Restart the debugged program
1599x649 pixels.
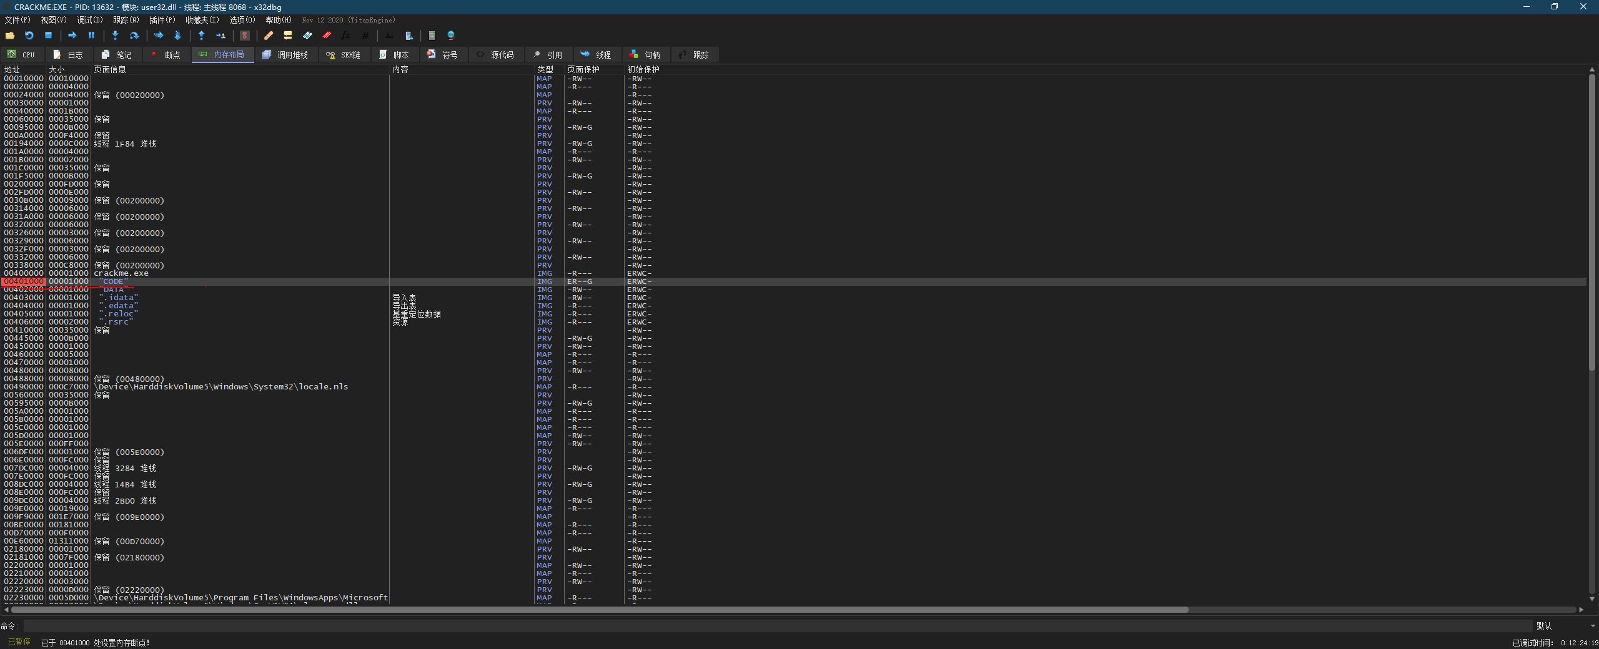29,36
